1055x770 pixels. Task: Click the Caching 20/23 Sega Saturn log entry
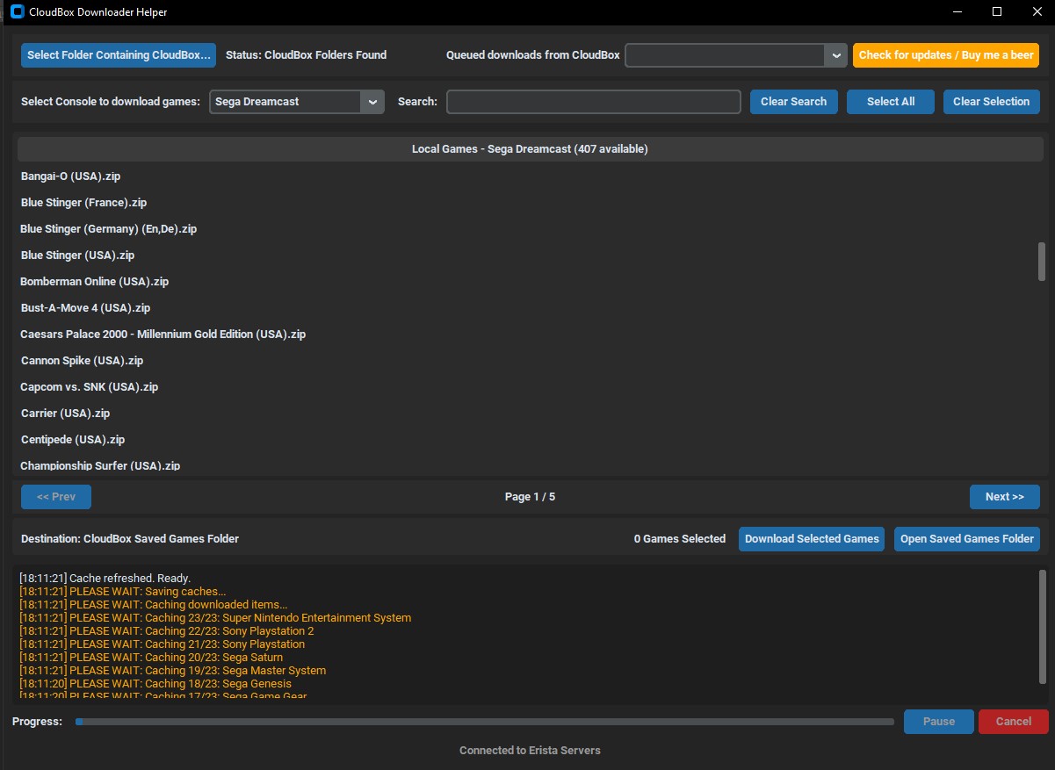coord(151,658)
